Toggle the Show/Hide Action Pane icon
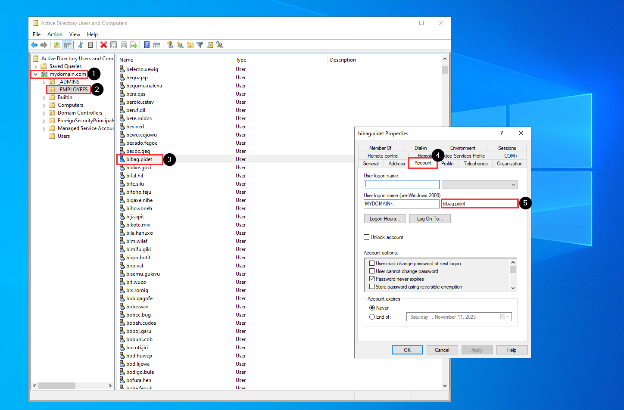624x410 pixels. [x=157, y=45]
